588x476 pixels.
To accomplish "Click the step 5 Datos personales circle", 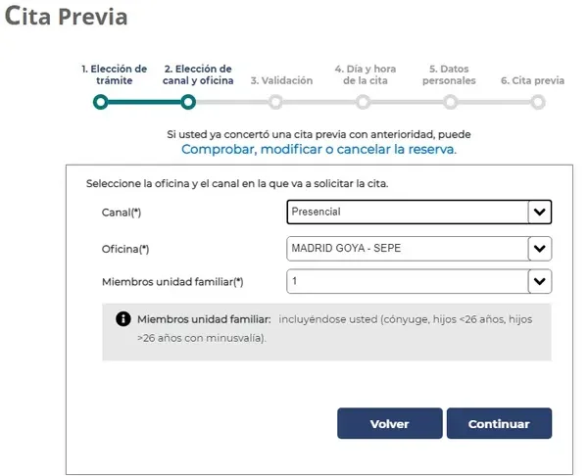I will pos(450,102).
